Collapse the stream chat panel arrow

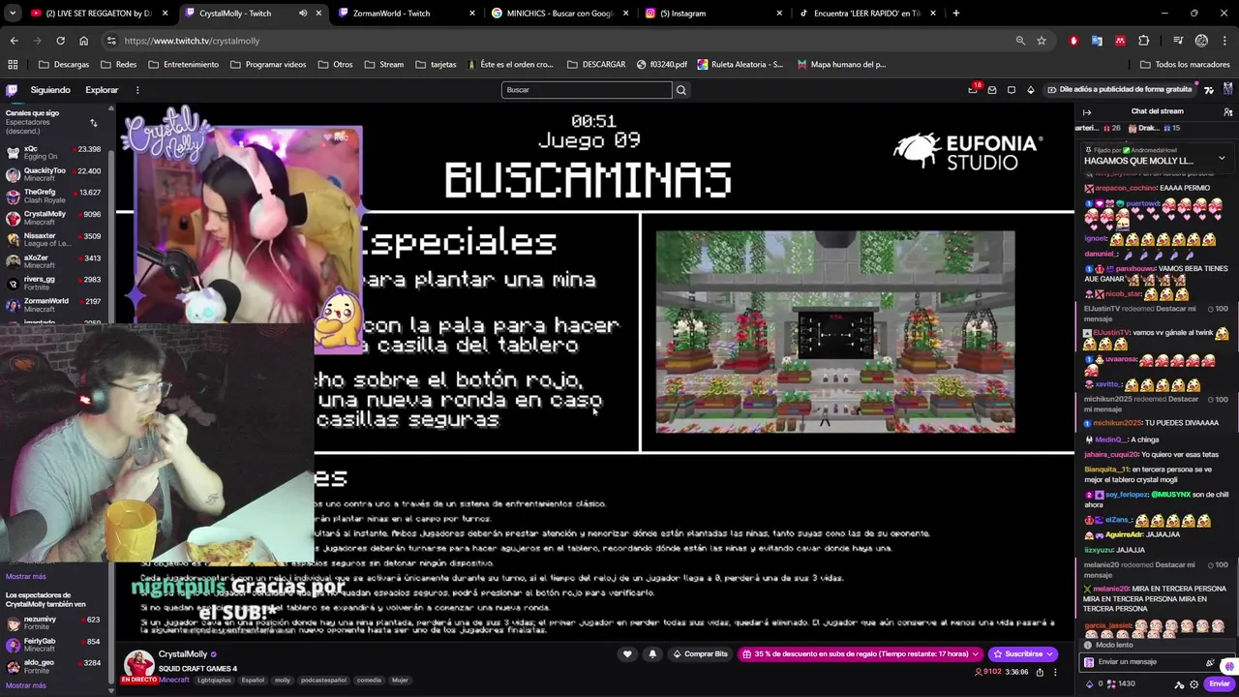[1087, 111]
